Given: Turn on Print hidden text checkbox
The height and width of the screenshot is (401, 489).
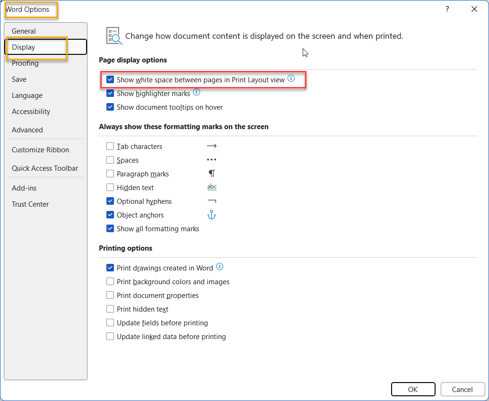Looking at the screenshot, I should (110, 309).
